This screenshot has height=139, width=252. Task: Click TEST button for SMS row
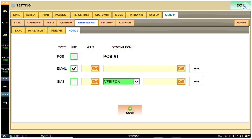point(196,81)
